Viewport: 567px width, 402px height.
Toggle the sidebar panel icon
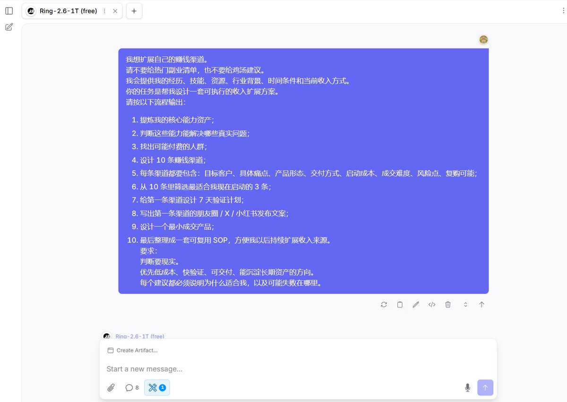pyautogui.click(x=9, y=11)
